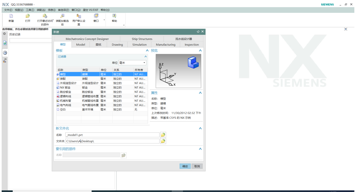This screenshot has width=356, height=192.
Task: Select the NX 钣金 template row
Action: [x=102, y=87]
